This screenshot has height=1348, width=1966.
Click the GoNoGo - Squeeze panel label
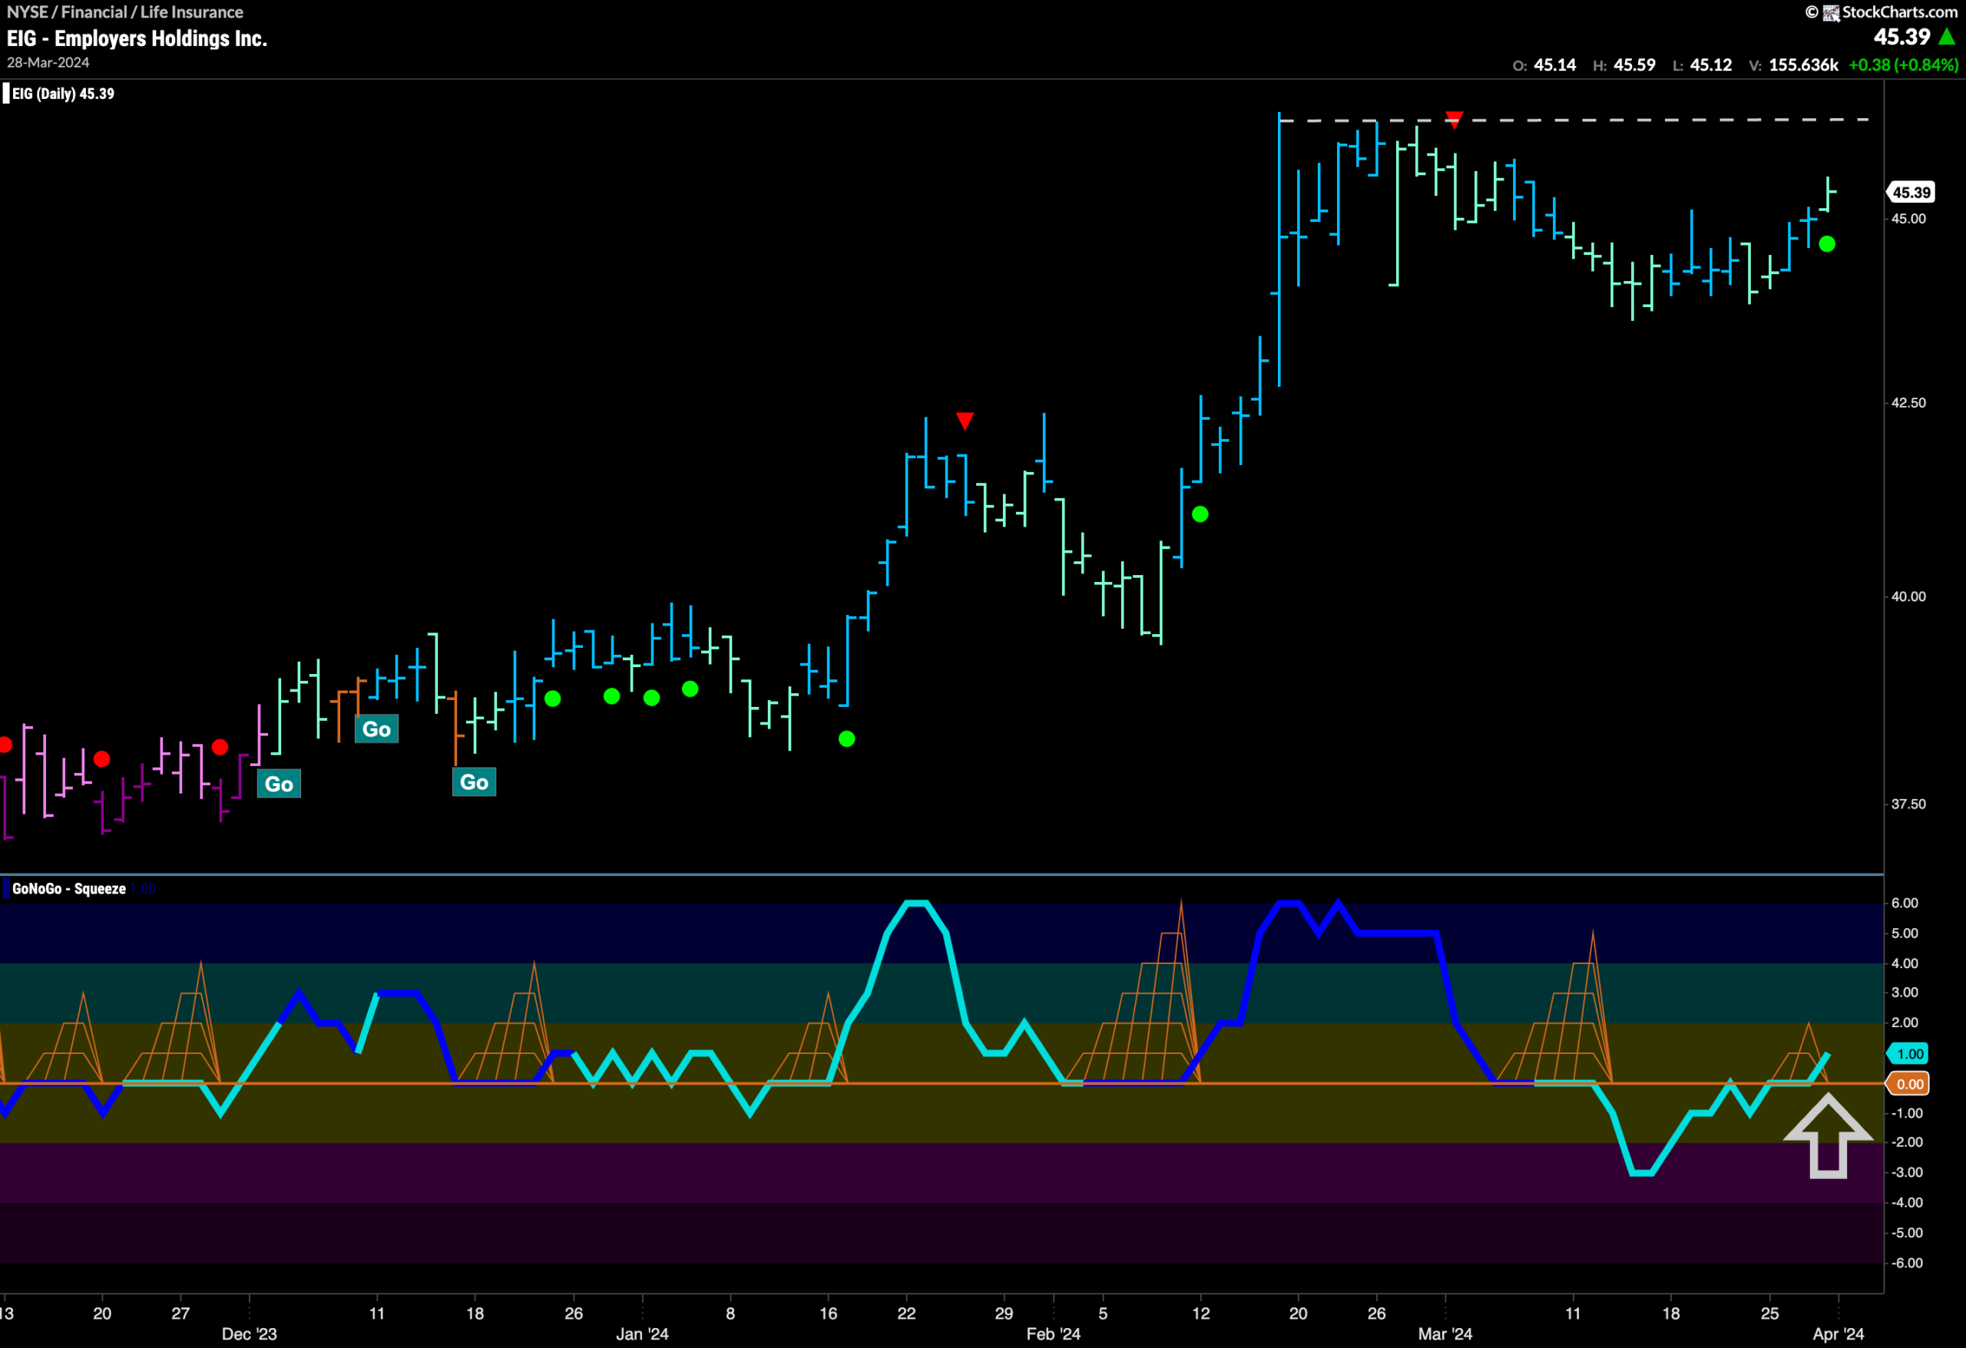[69, 889]
